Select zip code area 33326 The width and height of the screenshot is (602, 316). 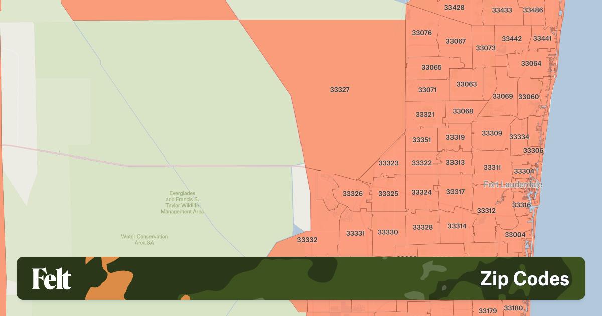(x=352, y=194)
